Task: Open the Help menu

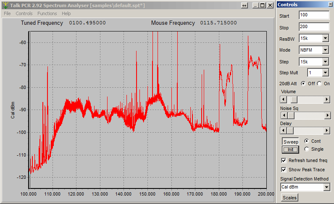Action: click(x=66, y=13)
